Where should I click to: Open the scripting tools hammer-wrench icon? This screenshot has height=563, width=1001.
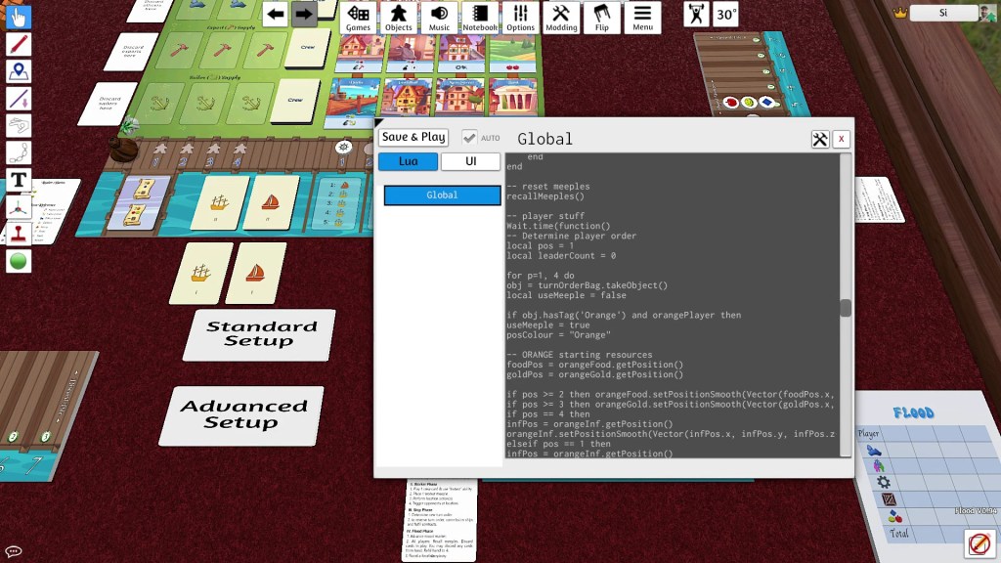point(820,139)
